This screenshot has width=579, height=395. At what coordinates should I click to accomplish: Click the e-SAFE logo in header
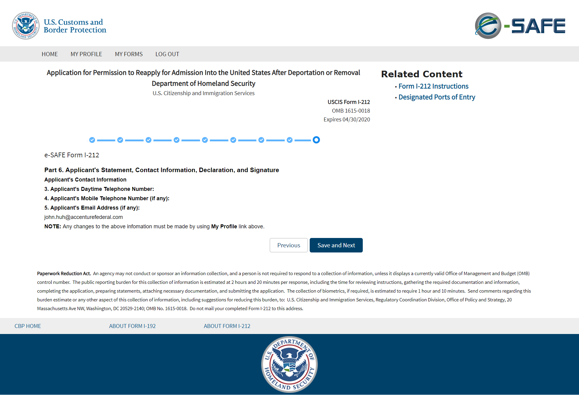520,26
